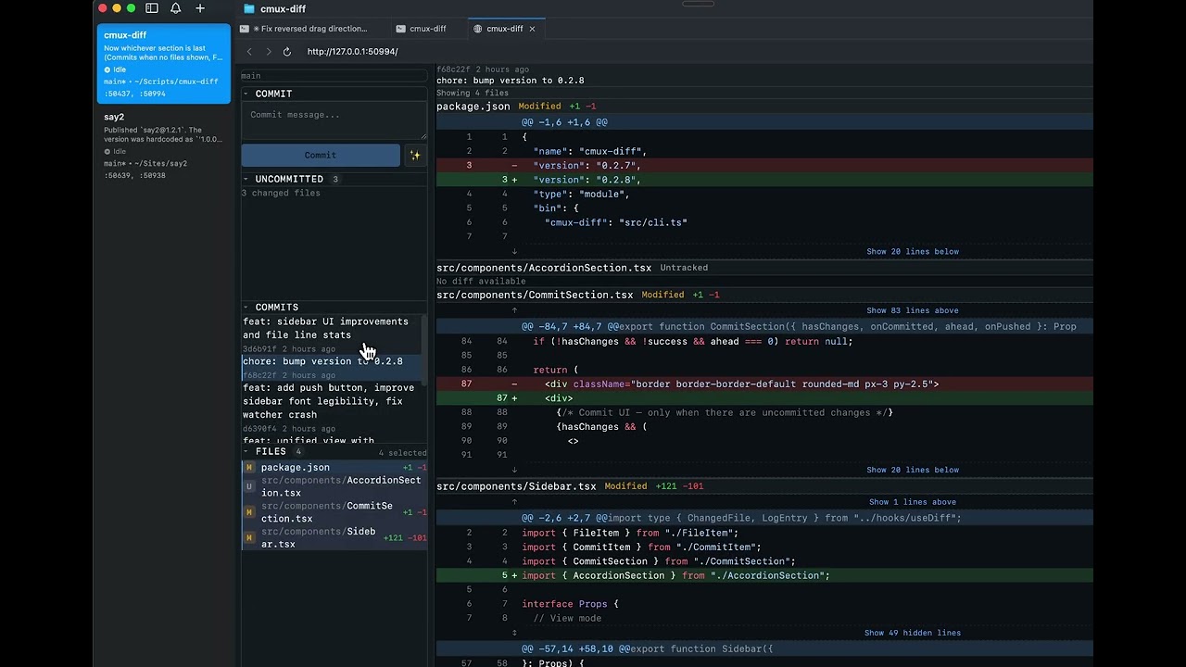Screen dimensions: 1186x667
Task: Click terminal icon on Fix reversed drag tab
Action: 245,29
